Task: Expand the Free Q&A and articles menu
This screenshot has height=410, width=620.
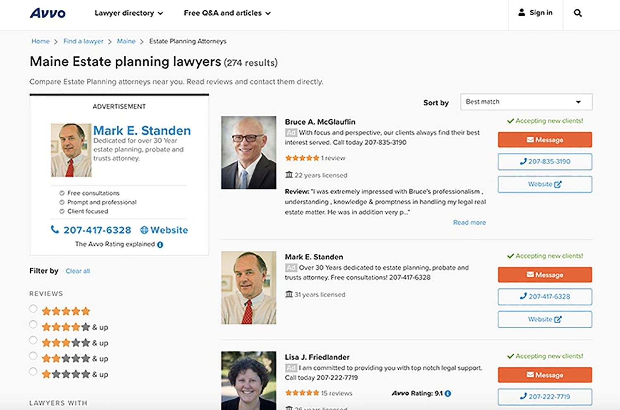Action: [x=227, y=13]
